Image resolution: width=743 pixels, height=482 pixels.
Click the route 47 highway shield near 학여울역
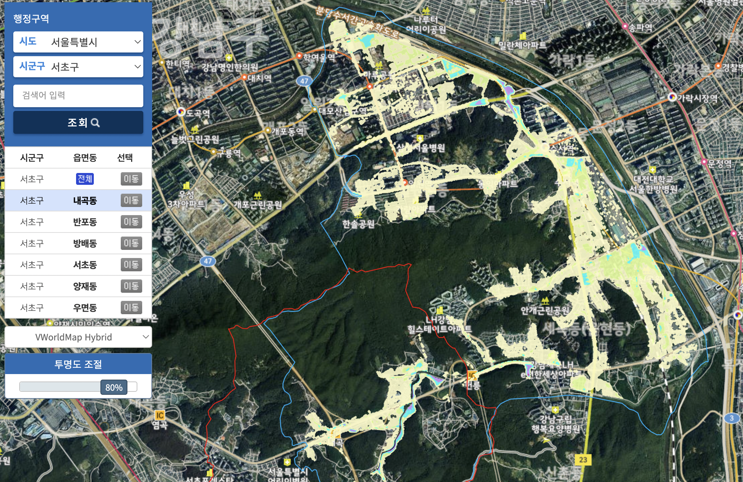[304, 81]
